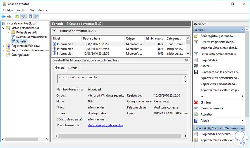Expand the Roles de servidor folder
Screen dimensions: 250x148
click(x=8, y=32)
